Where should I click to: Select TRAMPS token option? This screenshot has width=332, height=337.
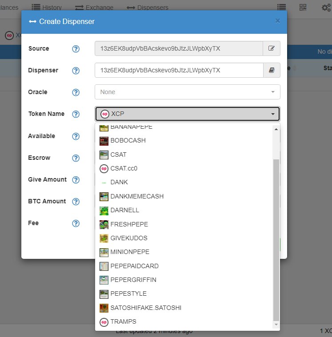184,322
